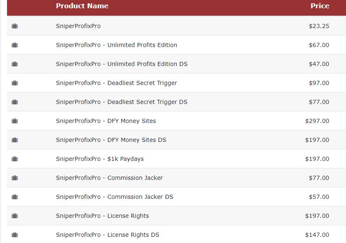Open SniperProfixPro - DFY Money Sites product
Image resolution: width=346 pixels, height=243 pixels.
click(106, 121)
